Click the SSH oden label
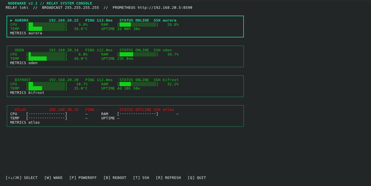The image size is (371, 186). 163,50
